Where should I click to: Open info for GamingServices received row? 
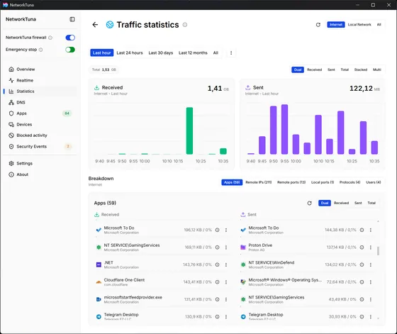pyautogui.click(x=217, y=247)
